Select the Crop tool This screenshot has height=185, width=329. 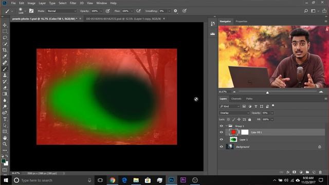tap(5, 50)
